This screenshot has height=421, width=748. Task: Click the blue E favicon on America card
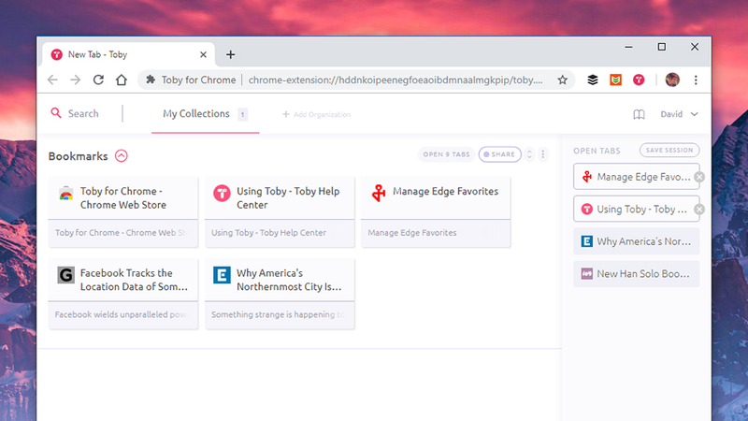(x=222, y=275)
